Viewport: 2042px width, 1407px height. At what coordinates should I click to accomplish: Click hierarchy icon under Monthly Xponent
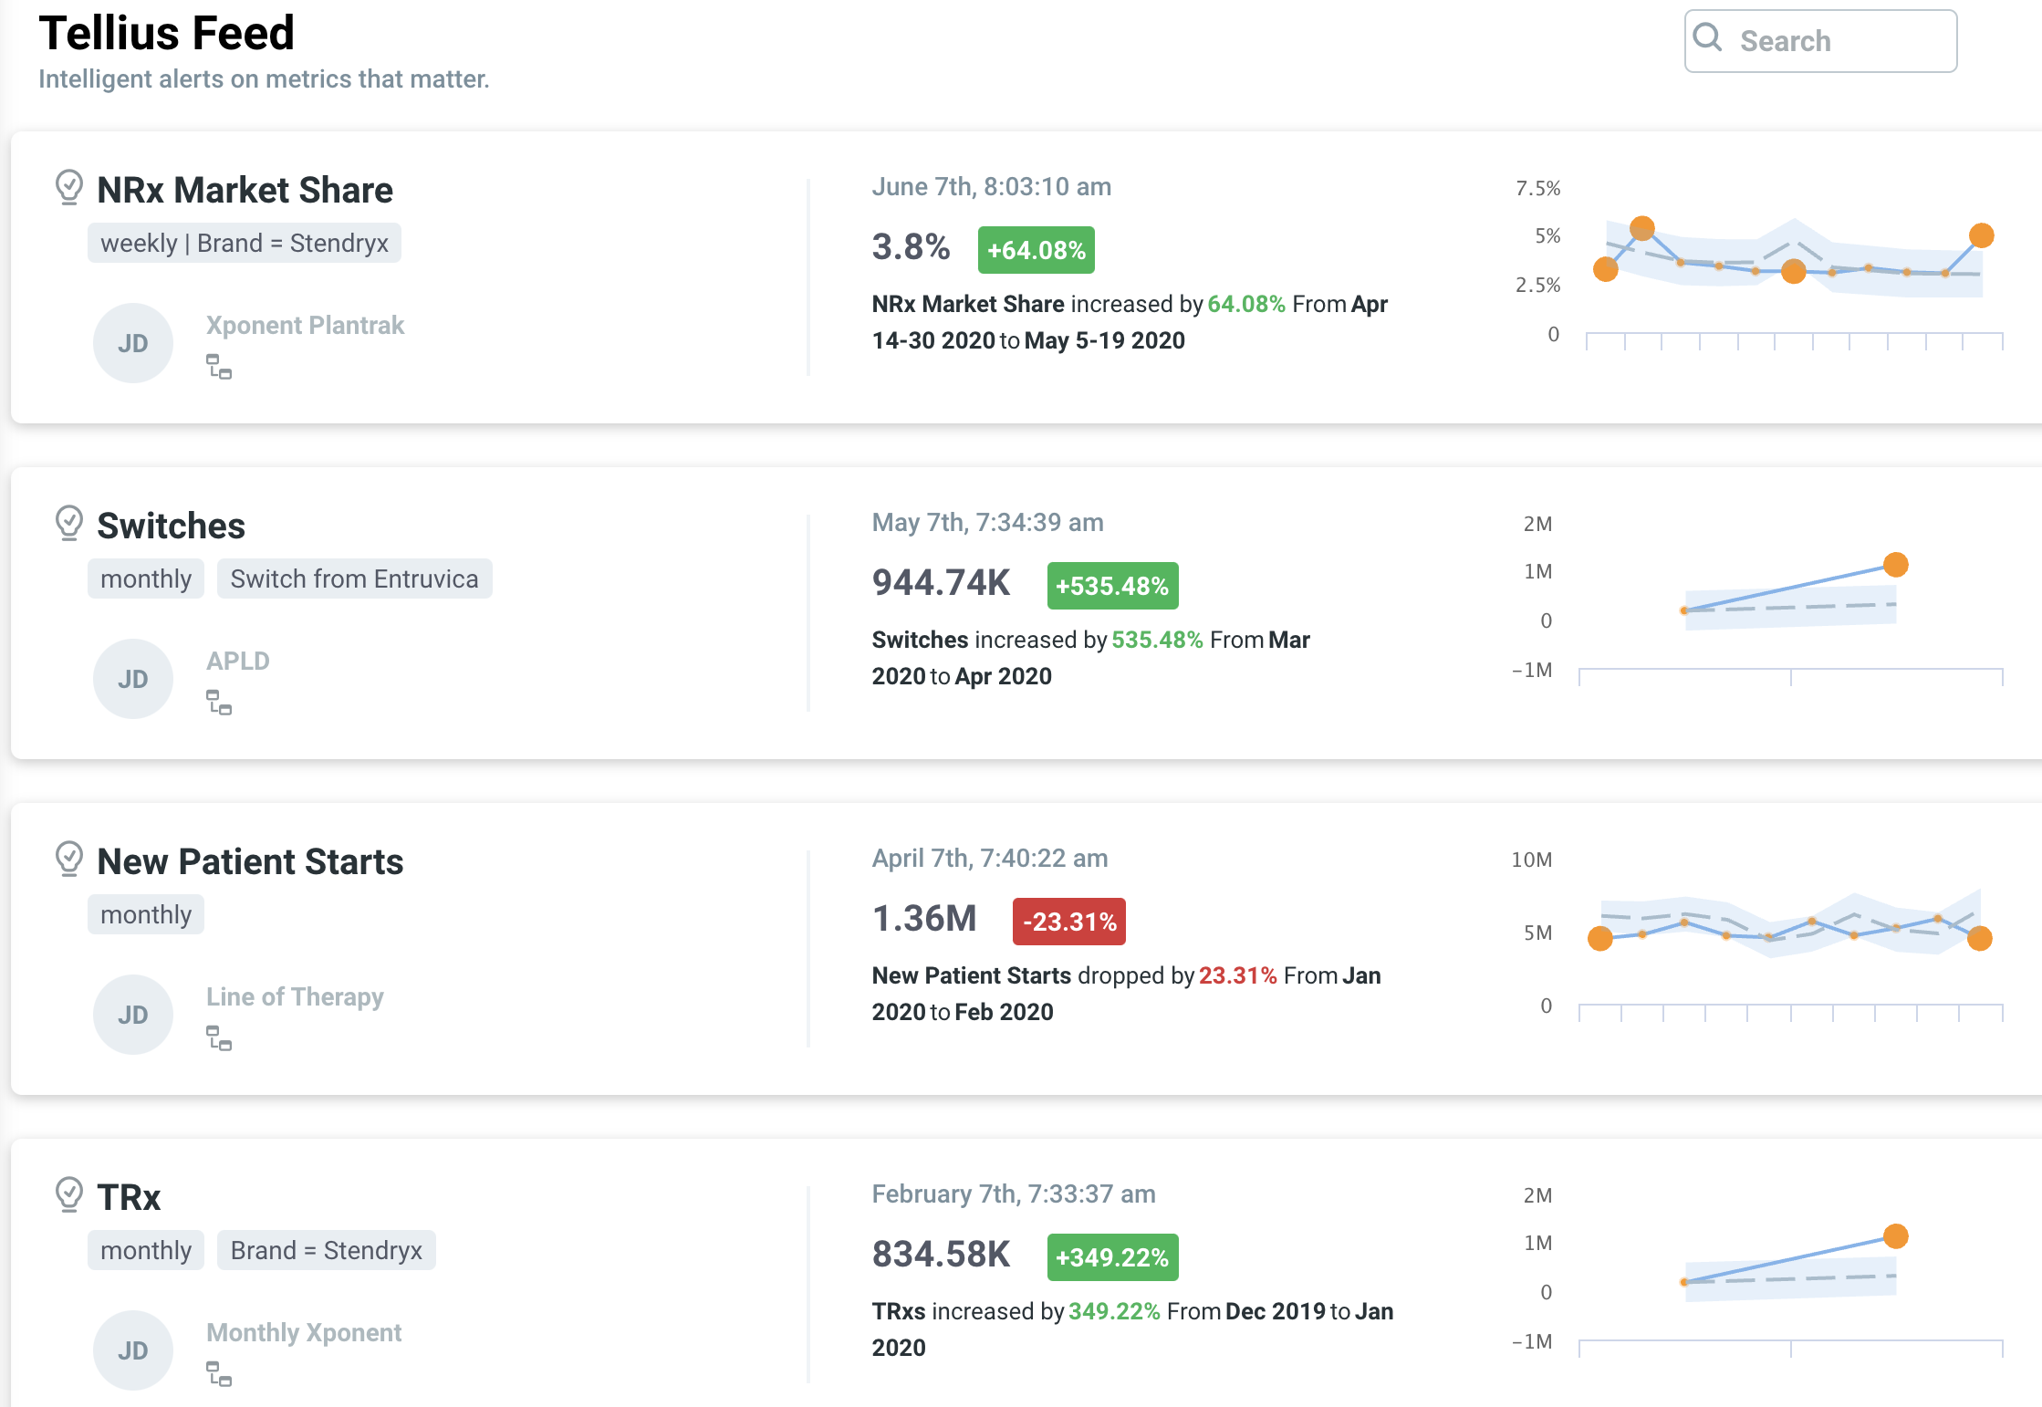pyautogui.click(x=219, y=1374)
